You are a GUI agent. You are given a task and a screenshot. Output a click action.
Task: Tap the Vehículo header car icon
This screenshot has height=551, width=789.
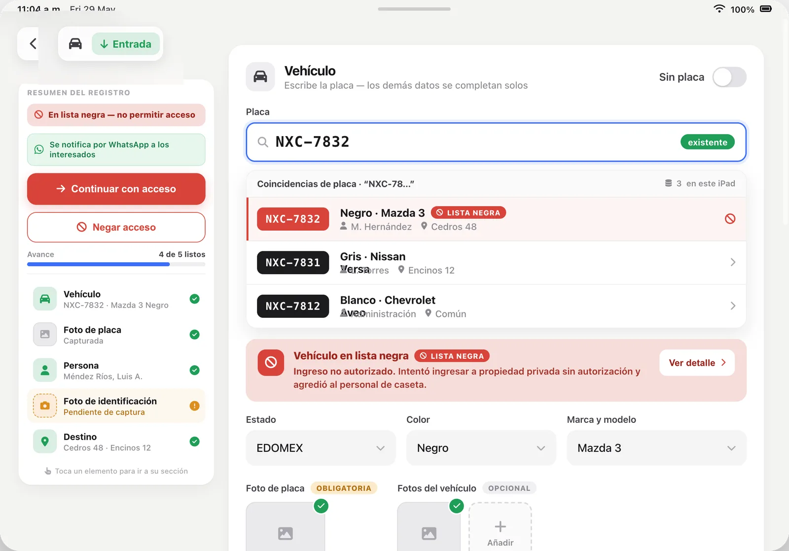coord(260,77)
